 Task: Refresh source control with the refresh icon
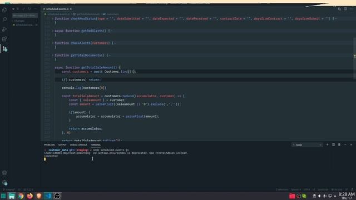[29, 9]
